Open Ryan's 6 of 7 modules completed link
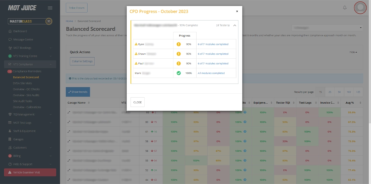The height and width of the screenshot is (184, 371). (x=213, y=44)
